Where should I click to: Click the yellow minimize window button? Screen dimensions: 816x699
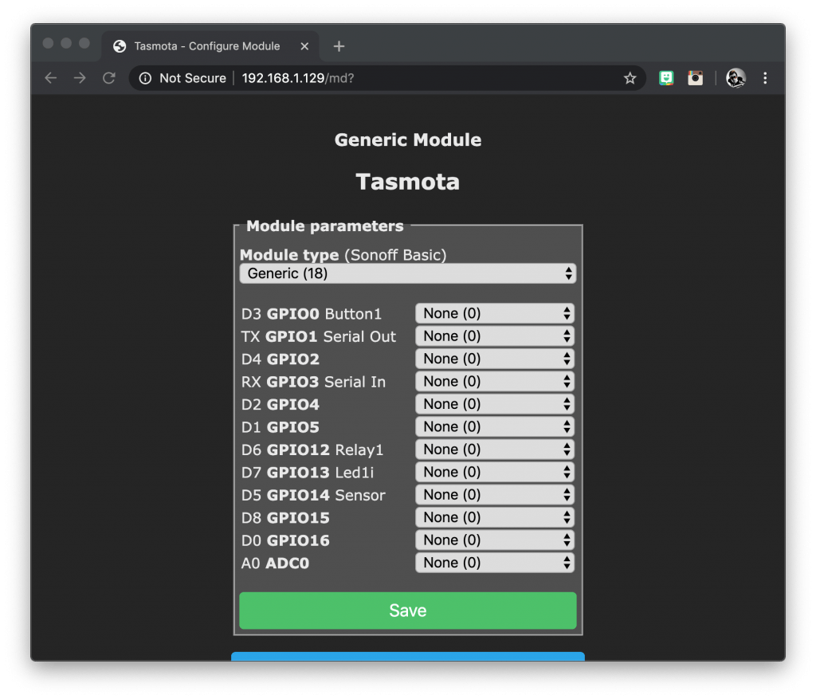tap(66, 43)
